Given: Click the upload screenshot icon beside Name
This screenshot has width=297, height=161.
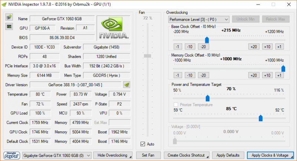Looking at the screenshot, I should [9, 18].
